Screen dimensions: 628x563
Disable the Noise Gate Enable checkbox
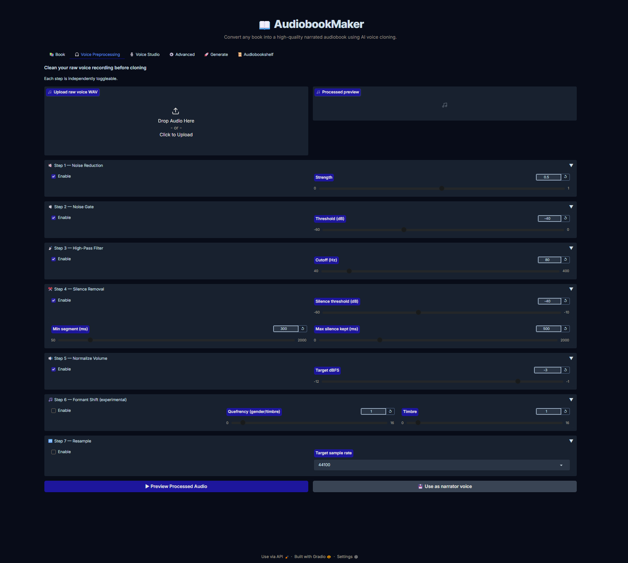pos(54,218)
